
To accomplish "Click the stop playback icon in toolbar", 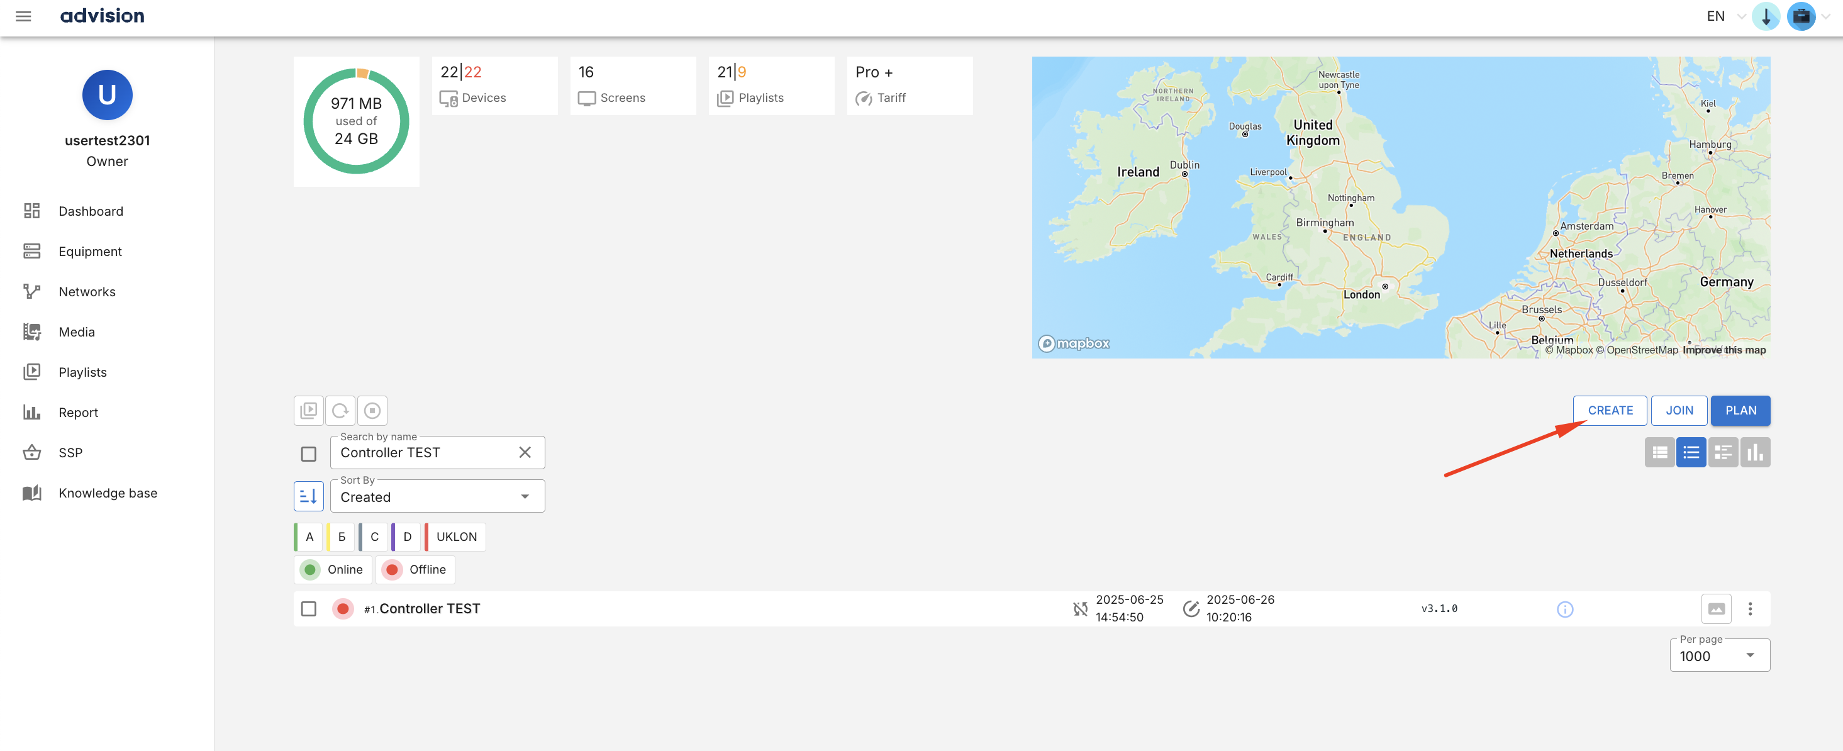I will pyautogui.click(x=372, y=411).
